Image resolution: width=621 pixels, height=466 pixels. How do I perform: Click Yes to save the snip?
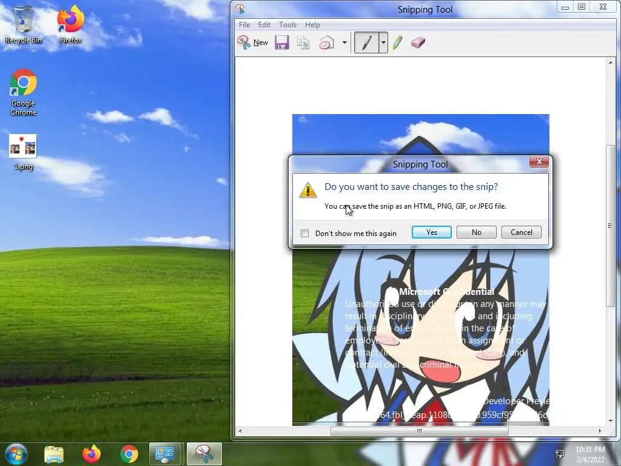tap(432, 232)
